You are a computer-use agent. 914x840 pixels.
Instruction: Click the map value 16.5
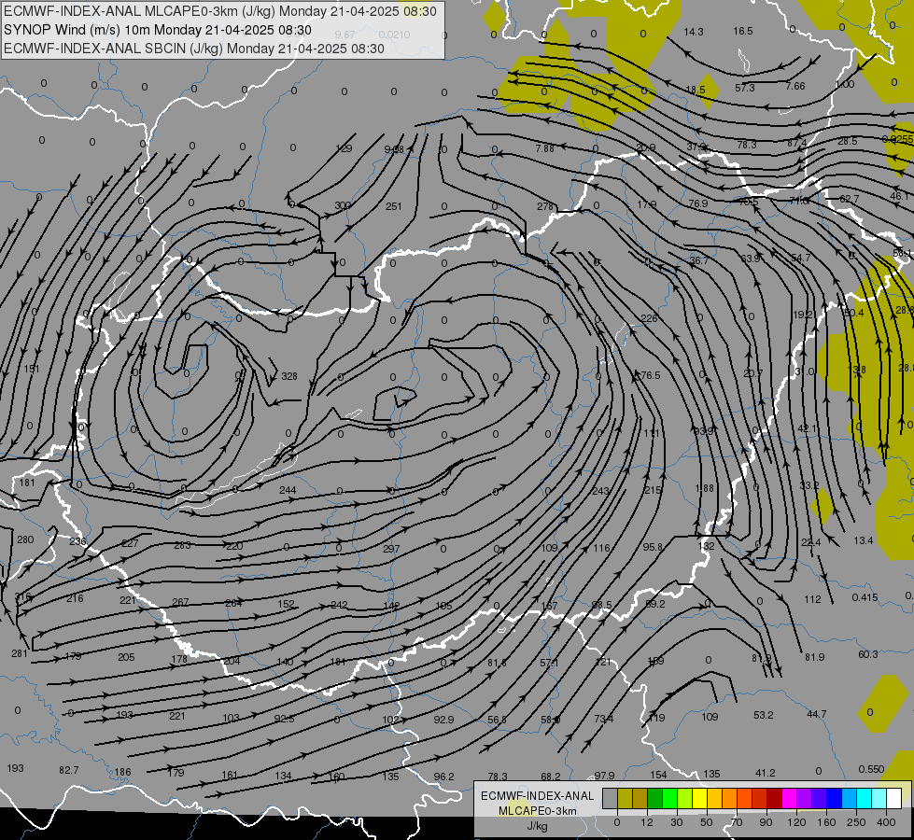pos(742,31)
